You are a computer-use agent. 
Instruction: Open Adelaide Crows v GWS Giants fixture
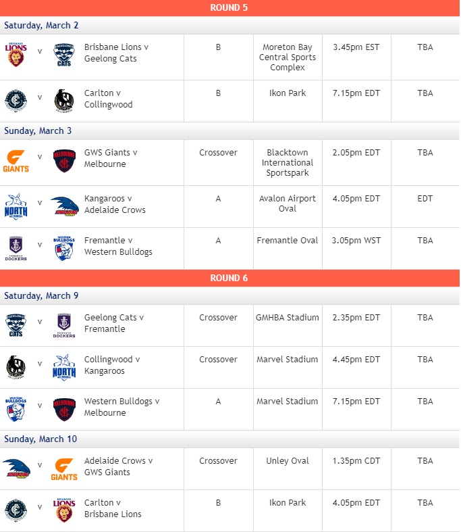pos(118,466)
